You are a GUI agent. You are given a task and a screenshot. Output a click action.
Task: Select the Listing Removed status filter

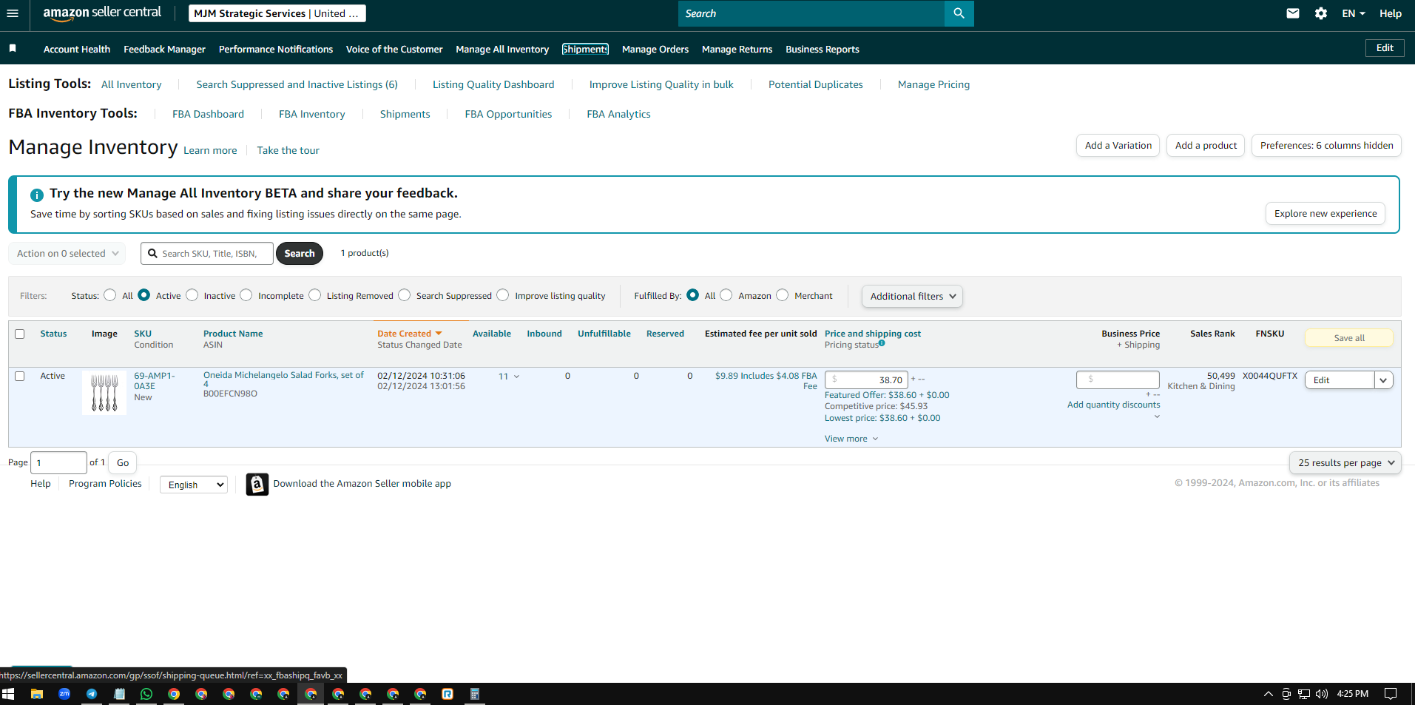pyautogui.click(x=315, y=295)
